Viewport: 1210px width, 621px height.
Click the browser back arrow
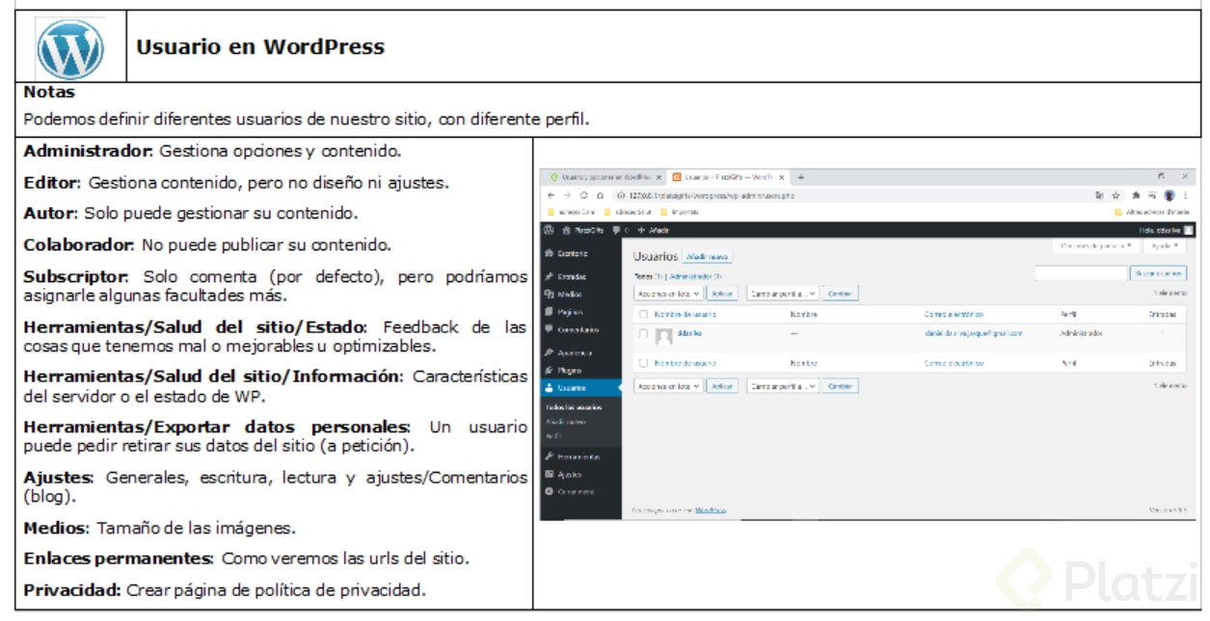click(551, 195)
